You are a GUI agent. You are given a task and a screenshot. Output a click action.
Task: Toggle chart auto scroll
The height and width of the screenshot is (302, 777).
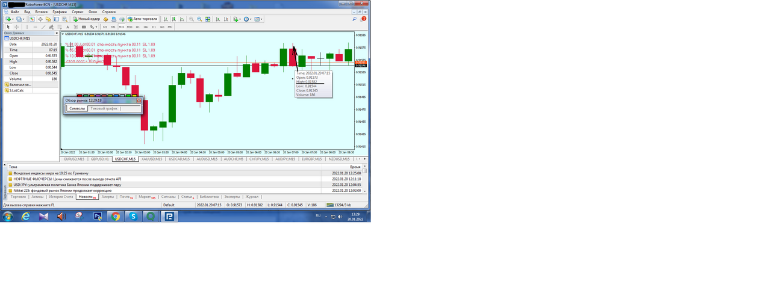click(x=218, y=19)
